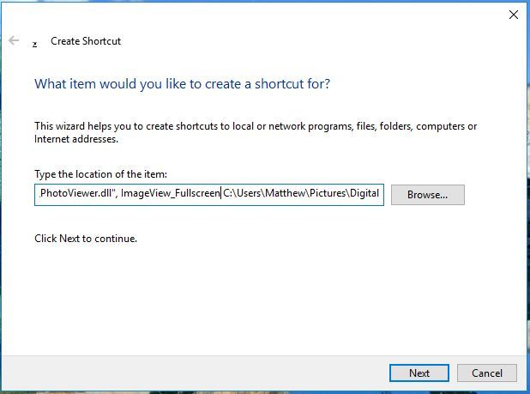Click the Create Shortcut title text
The height and width of the screenshot is (394, 530).
86,41
